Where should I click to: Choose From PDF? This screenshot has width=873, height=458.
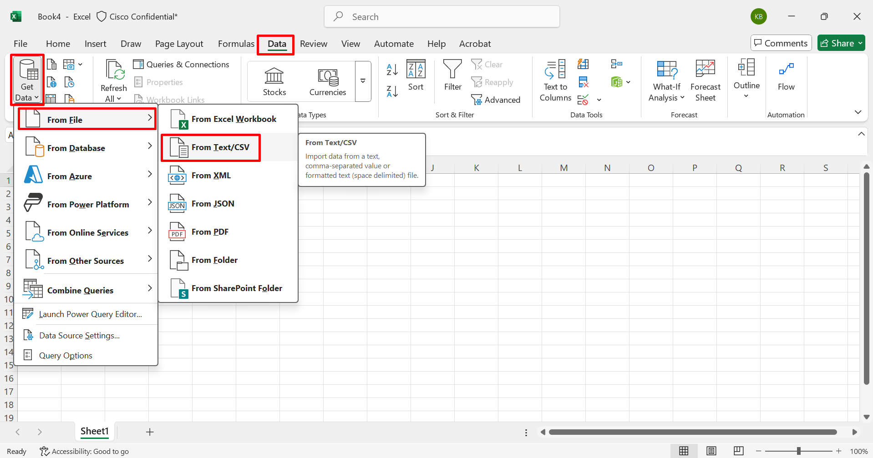coord(228,232)
